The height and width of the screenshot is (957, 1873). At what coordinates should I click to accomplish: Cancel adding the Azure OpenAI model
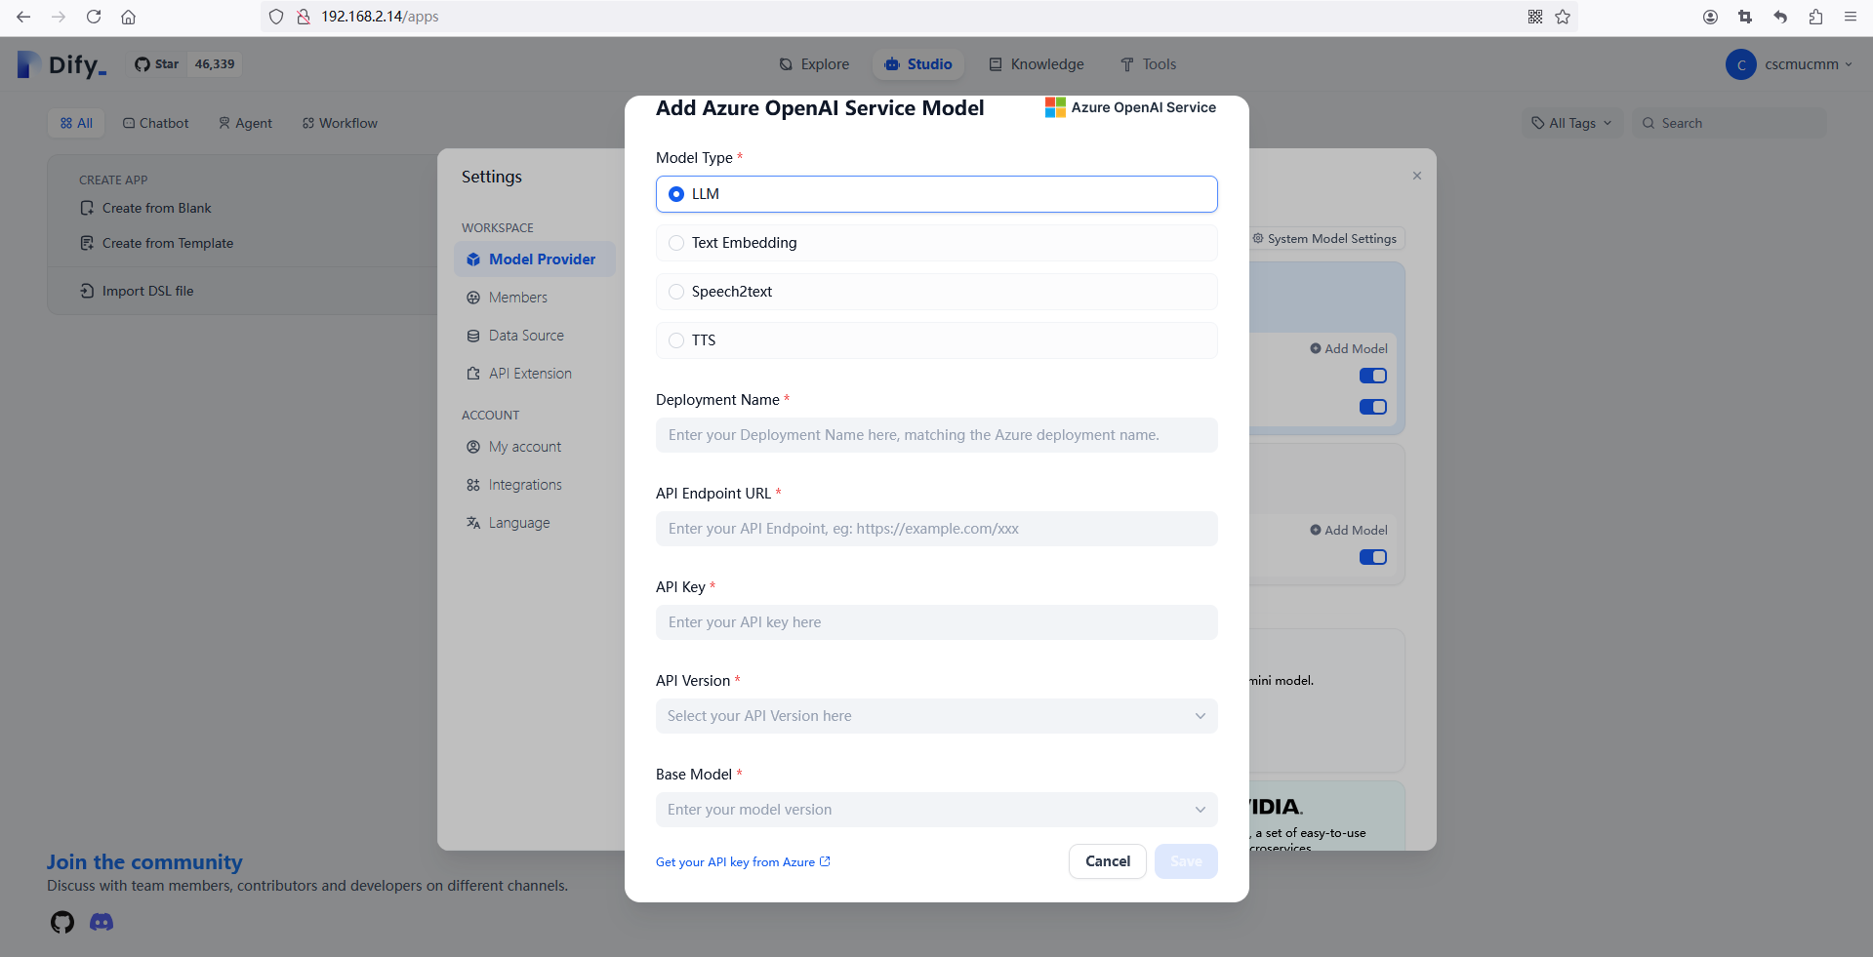pyautogui.click(x=1107, y=861)
